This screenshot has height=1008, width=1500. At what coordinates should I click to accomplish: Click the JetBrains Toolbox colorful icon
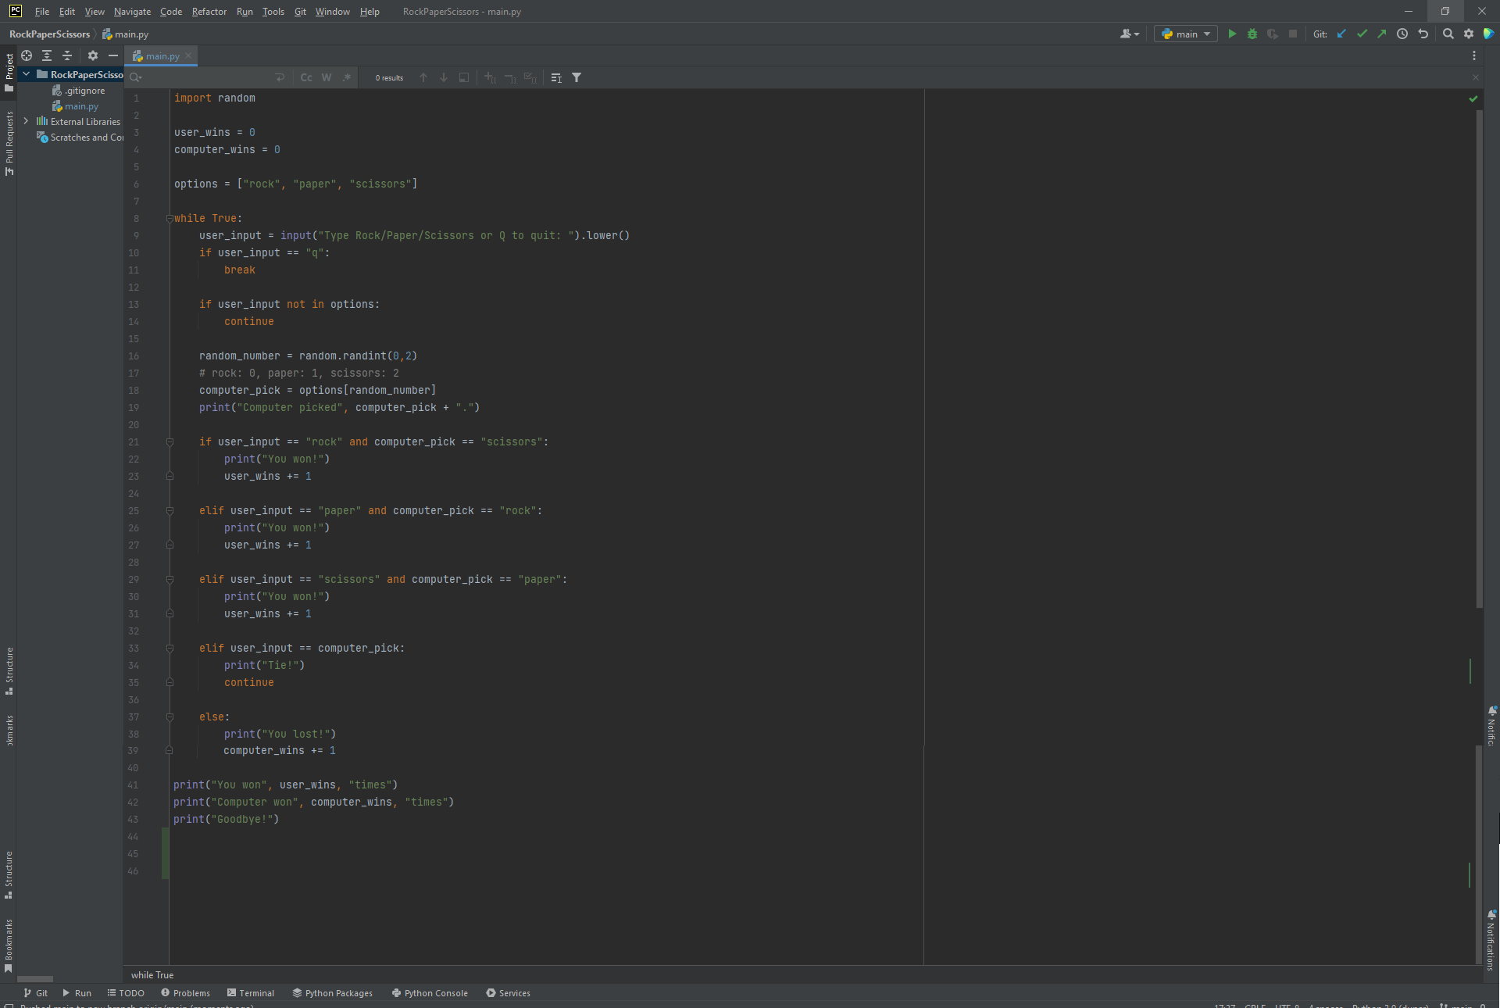tap(1489, 34)
